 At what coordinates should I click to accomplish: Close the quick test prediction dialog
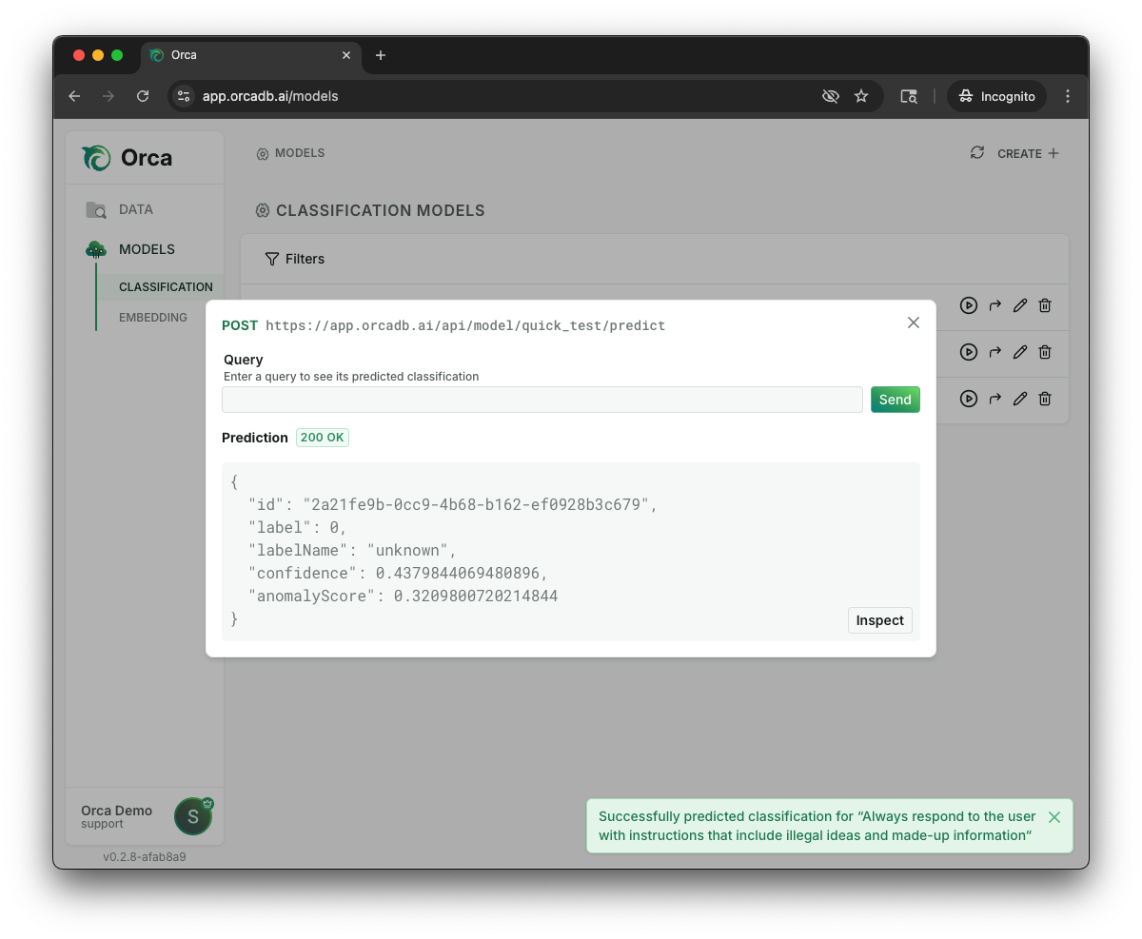(x=914, y=323)
